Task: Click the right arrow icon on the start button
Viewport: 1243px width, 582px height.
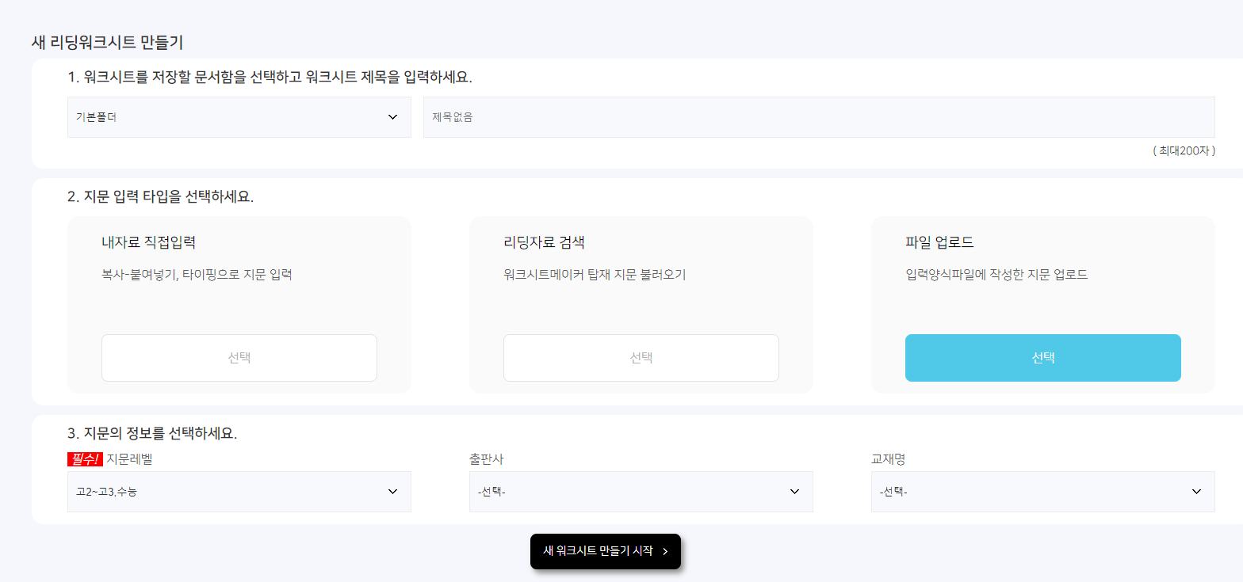Action: [665, 552]
